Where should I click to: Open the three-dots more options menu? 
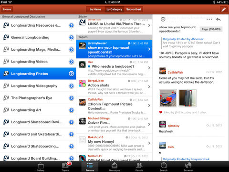point(209,19)
